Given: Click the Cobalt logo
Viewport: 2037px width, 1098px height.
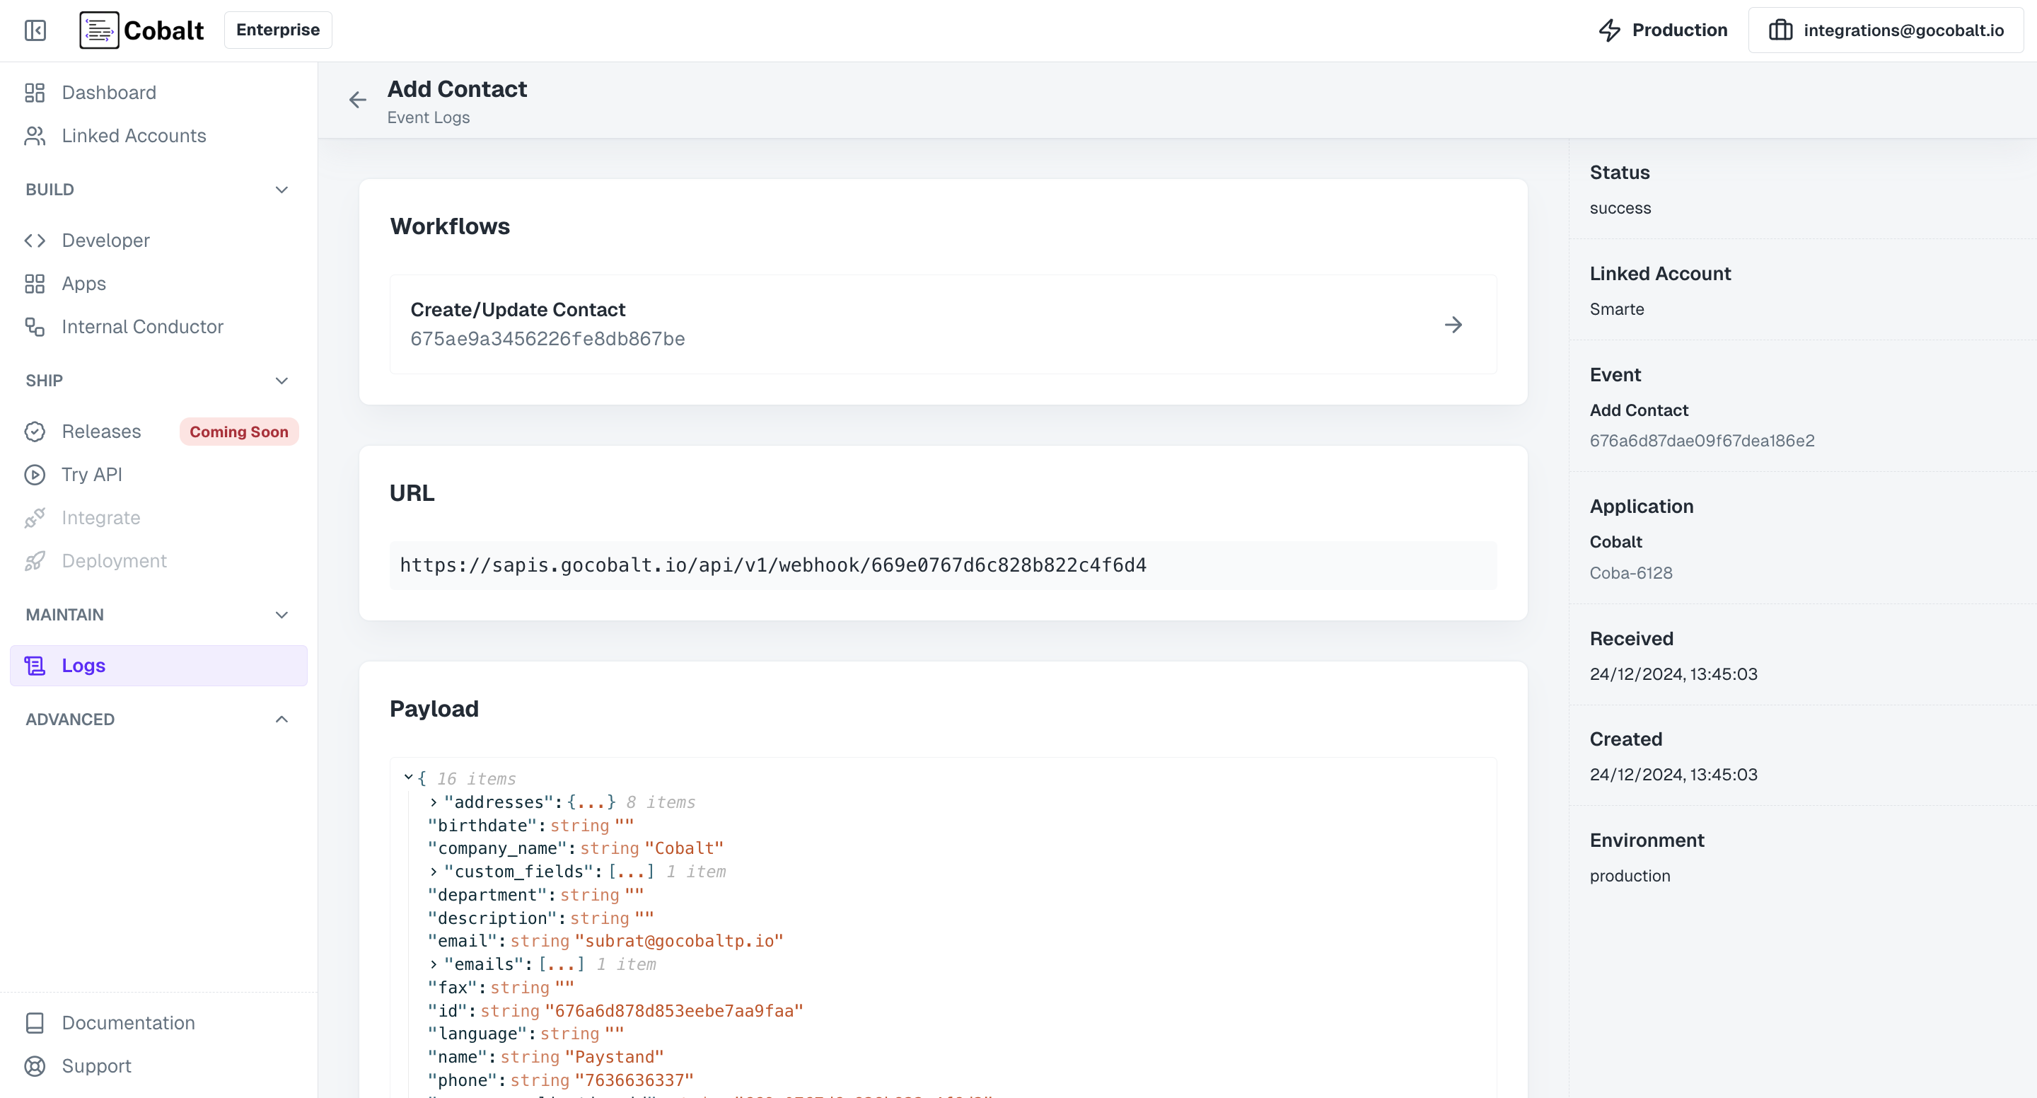Looking at the screenshot, I should click(x=142, y=30).
